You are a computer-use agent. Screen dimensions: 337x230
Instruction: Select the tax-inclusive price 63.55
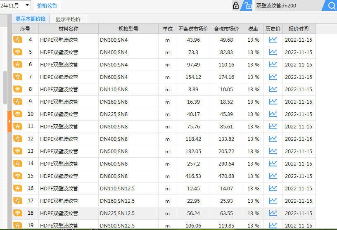point(226,213)
